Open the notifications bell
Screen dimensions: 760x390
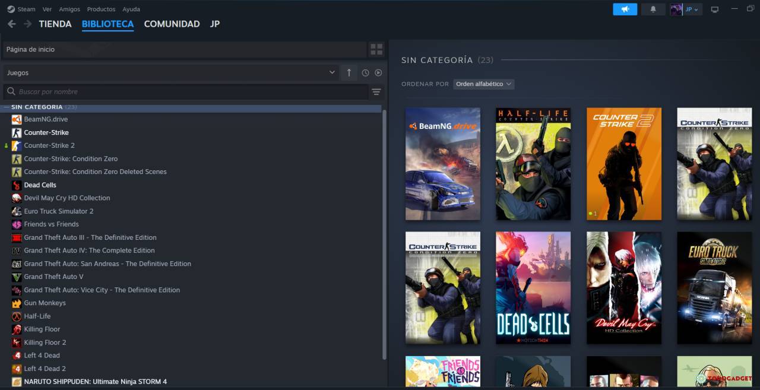click(653, 9)
